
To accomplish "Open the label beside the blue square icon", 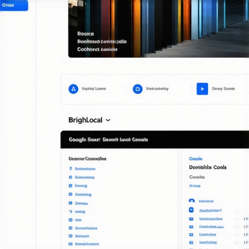I will (223, 89).
